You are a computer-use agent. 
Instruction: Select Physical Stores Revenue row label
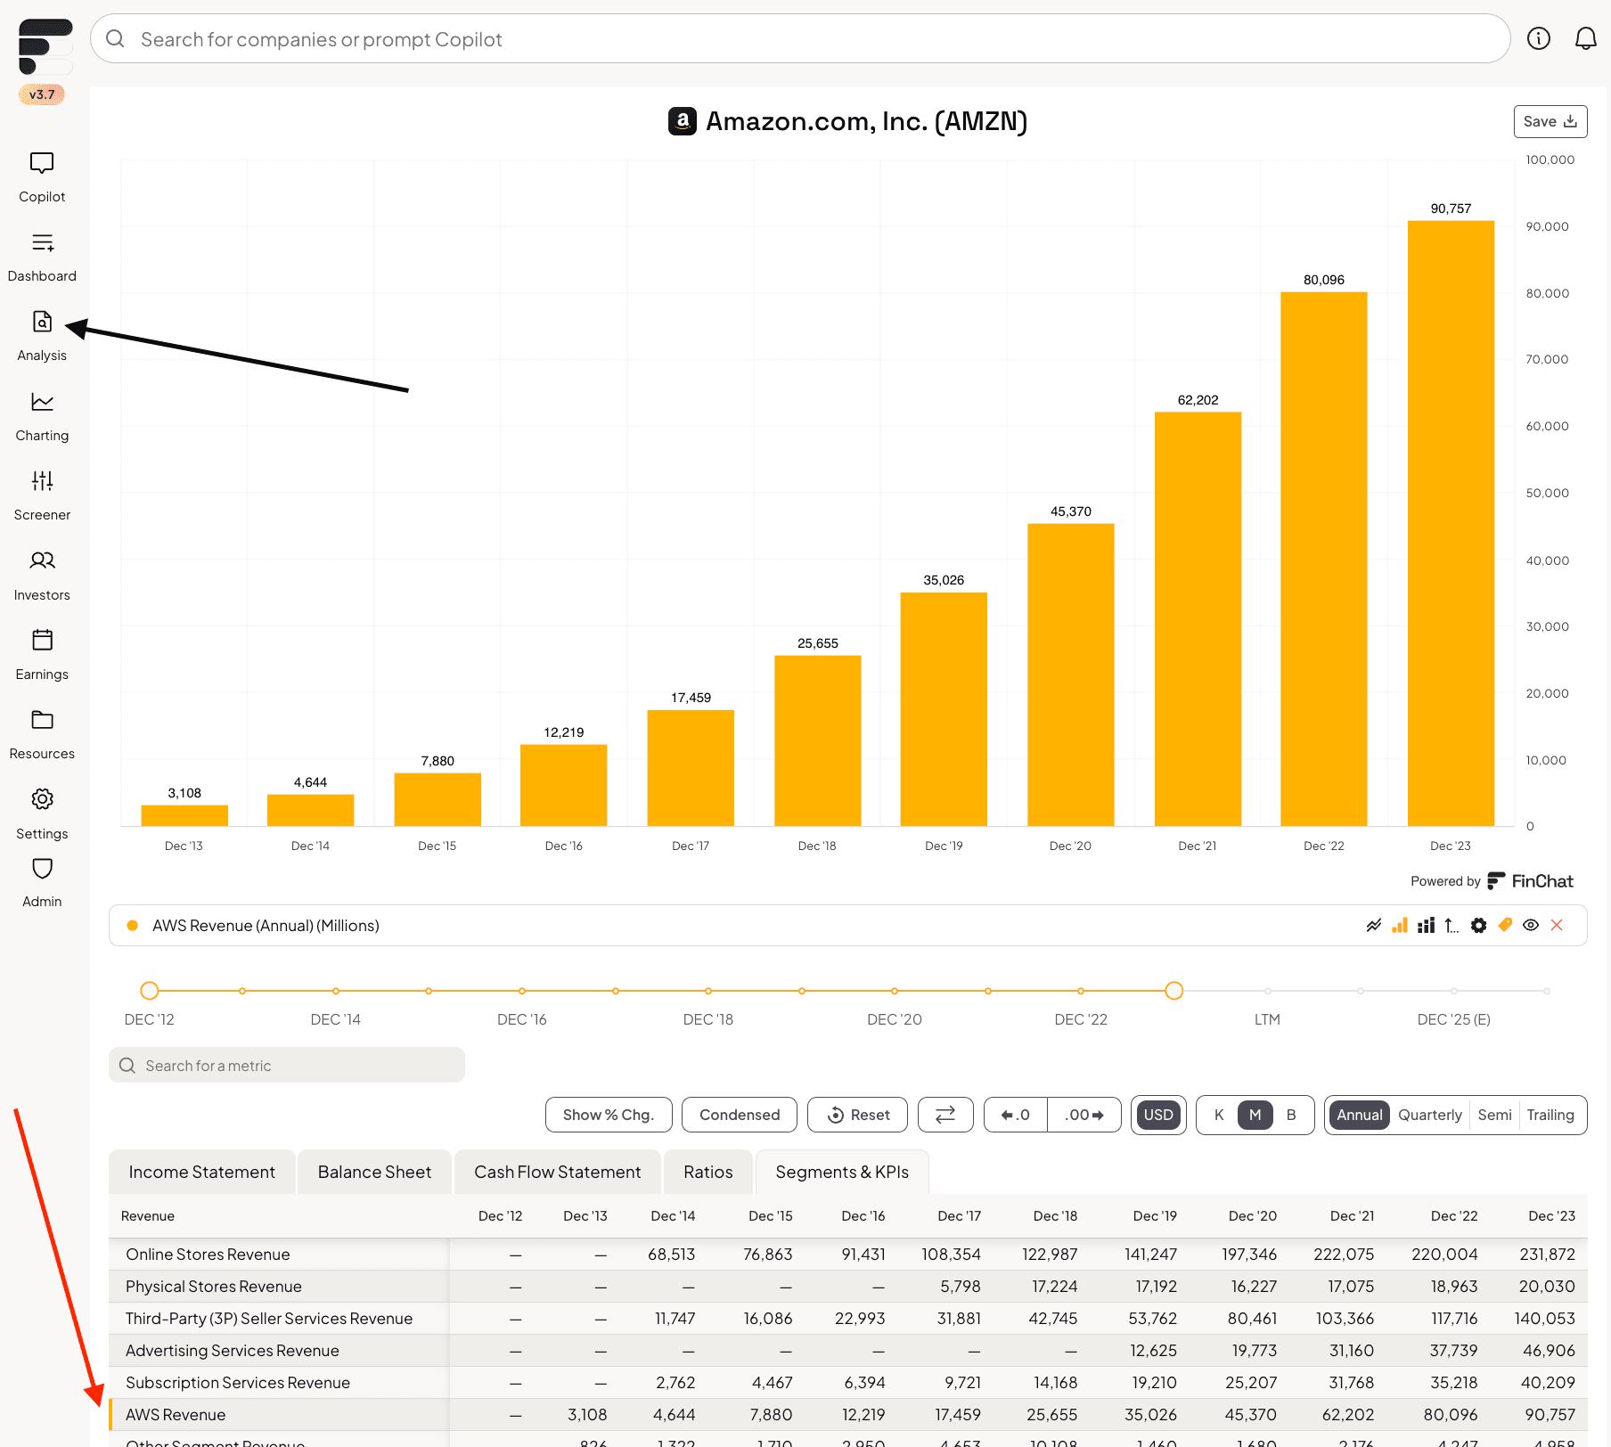click(214, 1287)
